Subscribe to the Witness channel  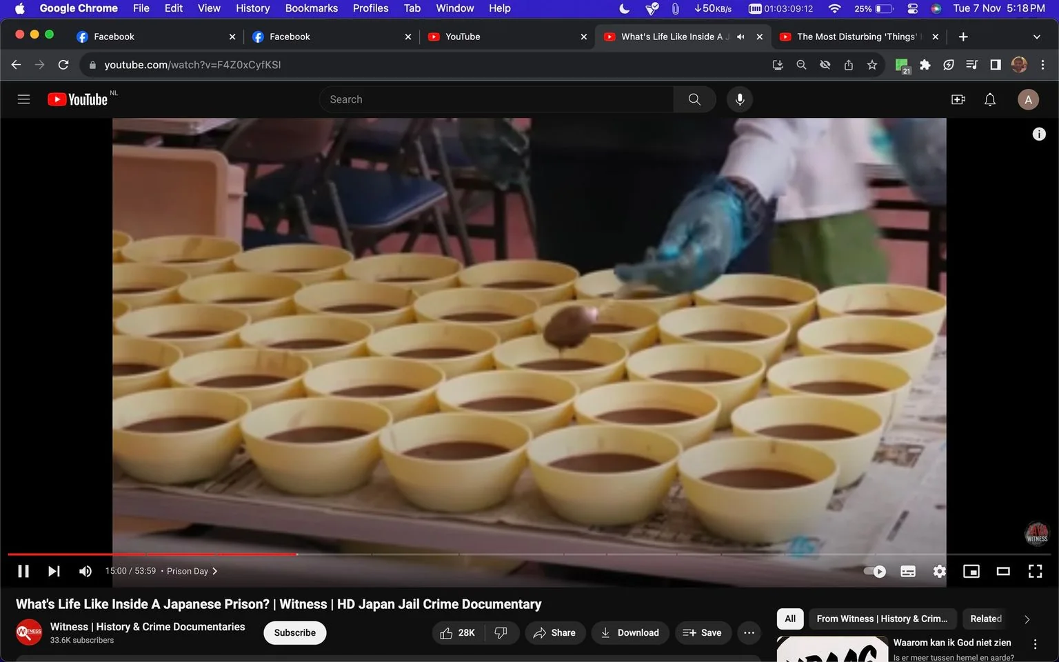tap(295, 632)
